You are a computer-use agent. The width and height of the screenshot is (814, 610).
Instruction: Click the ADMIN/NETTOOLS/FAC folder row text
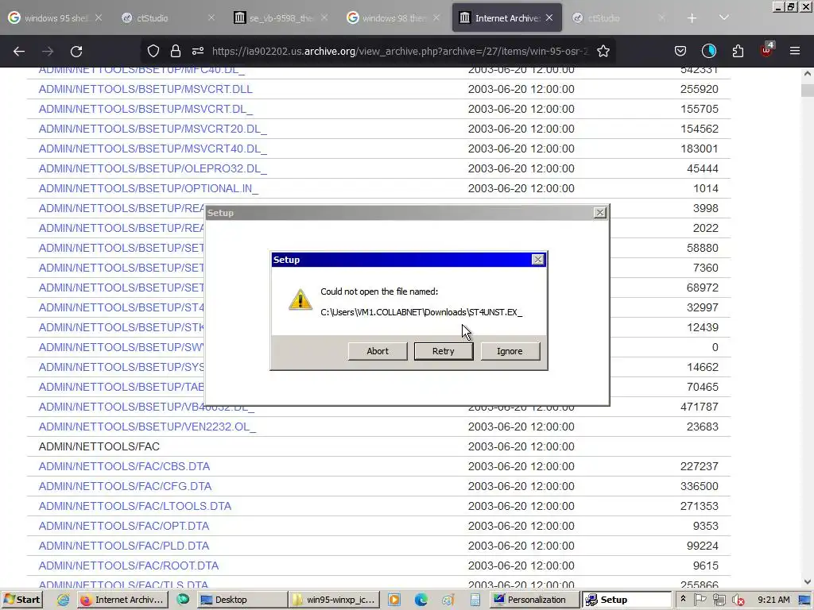pyautogui.click(x=99, y=446)
